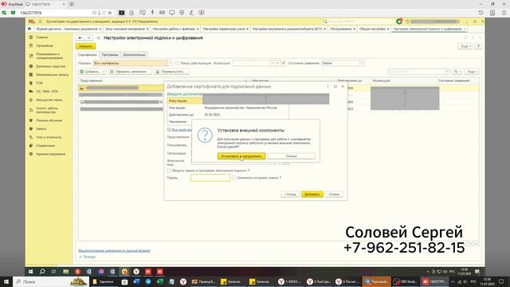Image resolution: width=510 pixels, height=287 pixels.
Task: Click the AnyDesk keyboard icon
Action: (162, 13)
